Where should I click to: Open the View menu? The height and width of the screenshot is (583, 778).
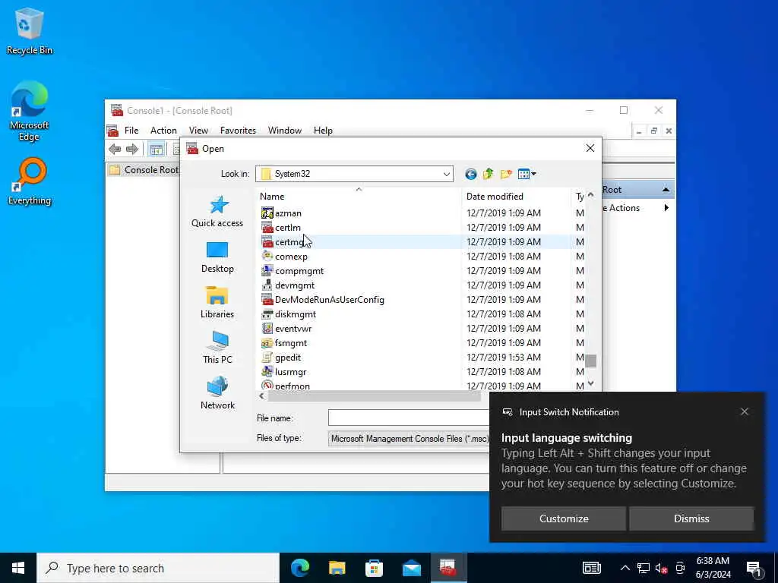(x=198, y=131)
